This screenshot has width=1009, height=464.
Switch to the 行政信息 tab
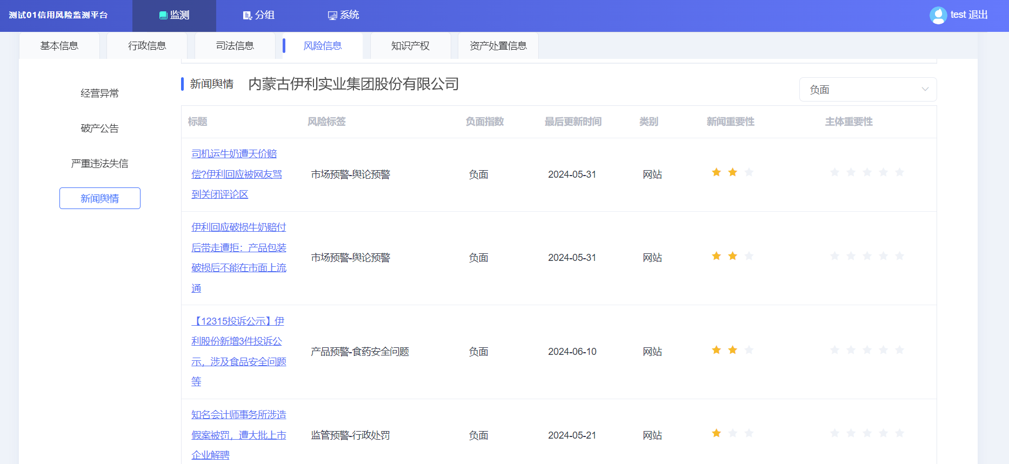(x=147, y=46)
